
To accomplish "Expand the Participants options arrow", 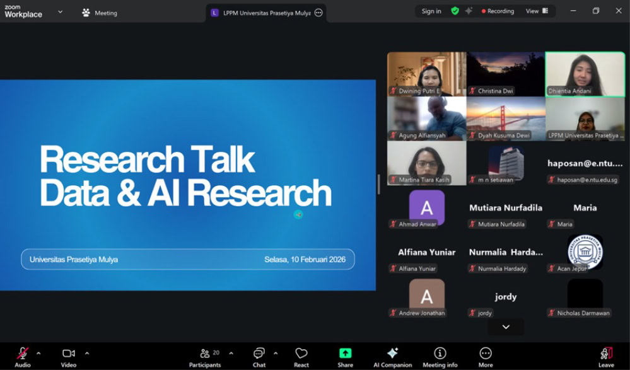I will pos(231,353).
